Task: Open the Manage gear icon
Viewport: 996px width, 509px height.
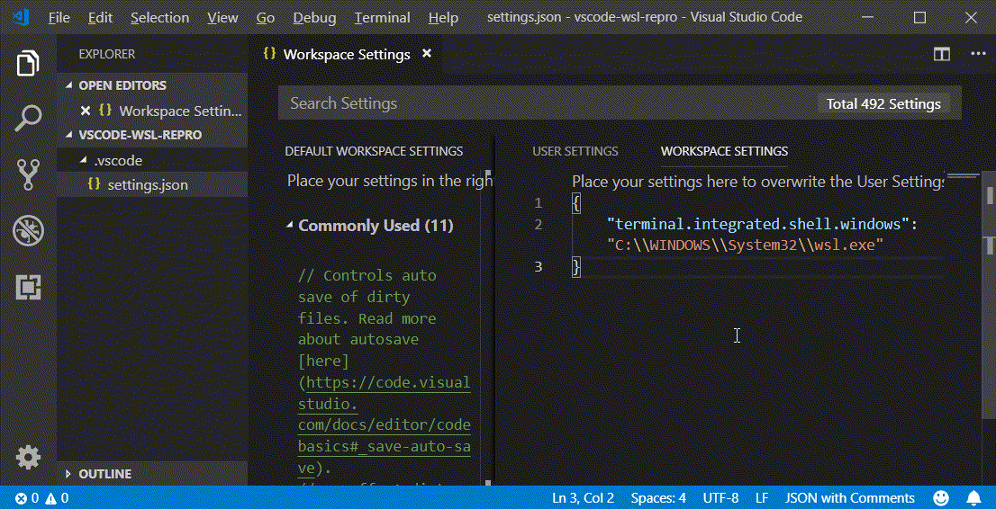Action: coord(28,457)
